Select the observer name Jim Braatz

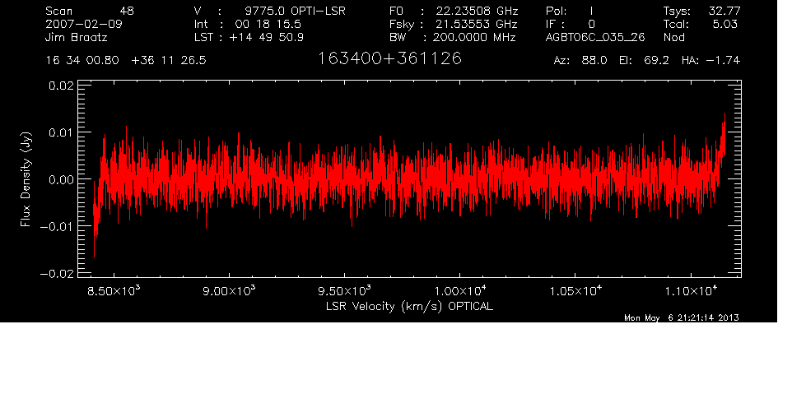coord(77,37)
